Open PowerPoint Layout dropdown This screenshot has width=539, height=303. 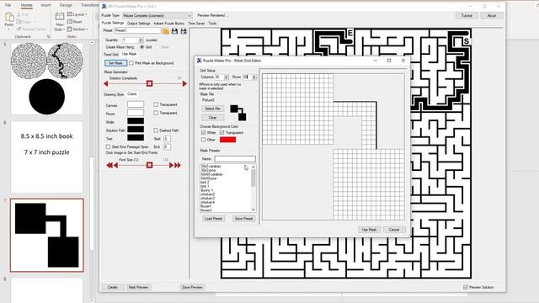[77, 14]
